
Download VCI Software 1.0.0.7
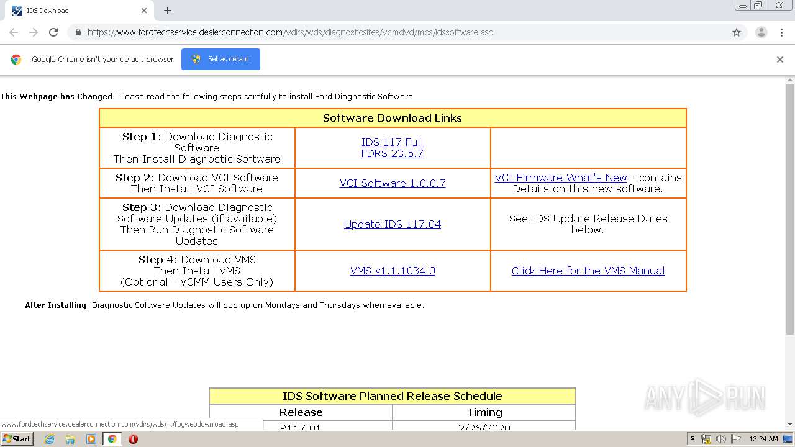coord(393,183)
